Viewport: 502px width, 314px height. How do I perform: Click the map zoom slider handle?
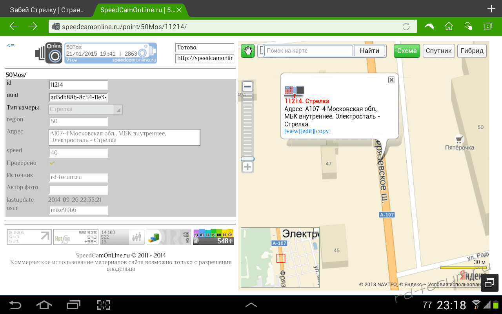point(247,159)
